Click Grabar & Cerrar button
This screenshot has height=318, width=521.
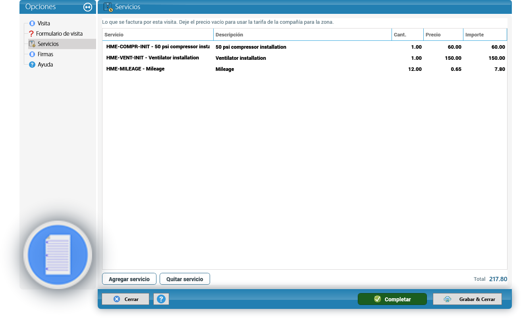467,299
